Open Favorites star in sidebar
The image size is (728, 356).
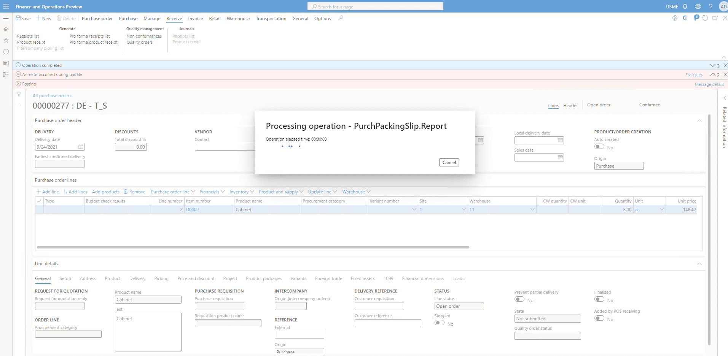pos(6,40)
